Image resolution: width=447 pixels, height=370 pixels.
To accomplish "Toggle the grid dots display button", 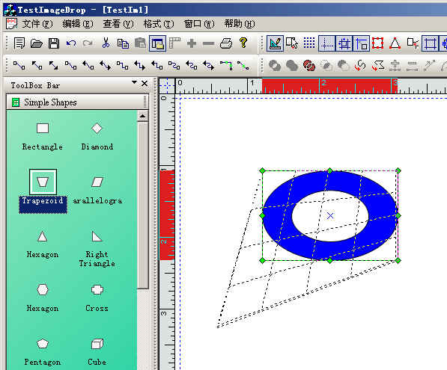I will pos(309,43).
